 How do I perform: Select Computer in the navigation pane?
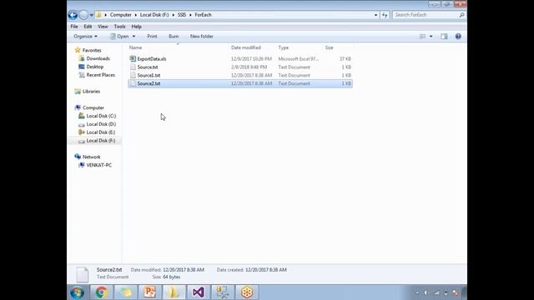click(x=93, y=107)
